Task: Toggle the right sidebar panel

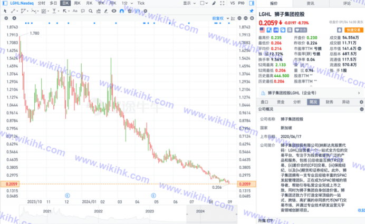Action: coord(252,3)
